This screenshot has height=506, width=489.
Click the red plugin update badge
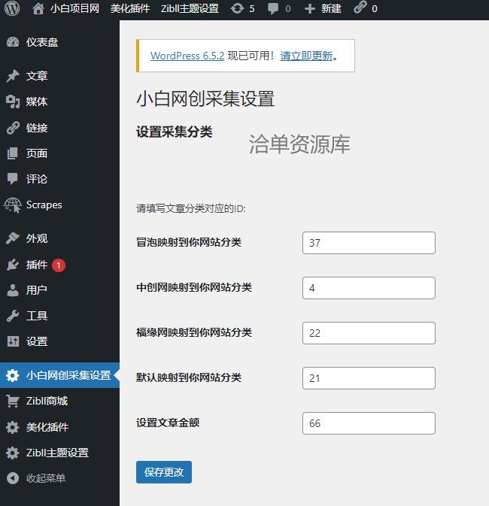coord(59,265)
